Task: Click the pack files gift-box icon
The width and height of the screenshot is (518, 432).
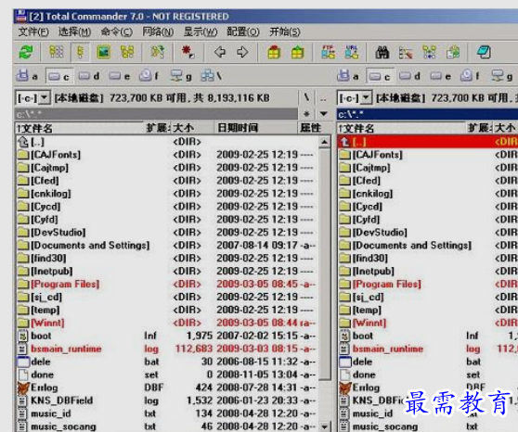Action: (x=274, y=52)
